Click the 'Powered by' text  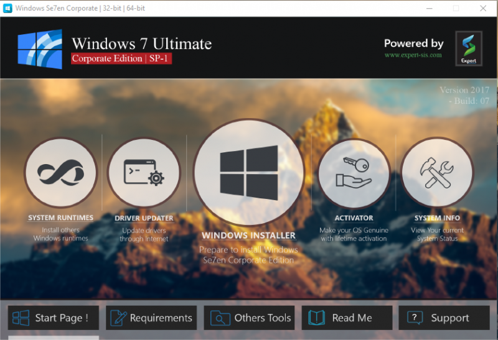click(x=414, y=43)
